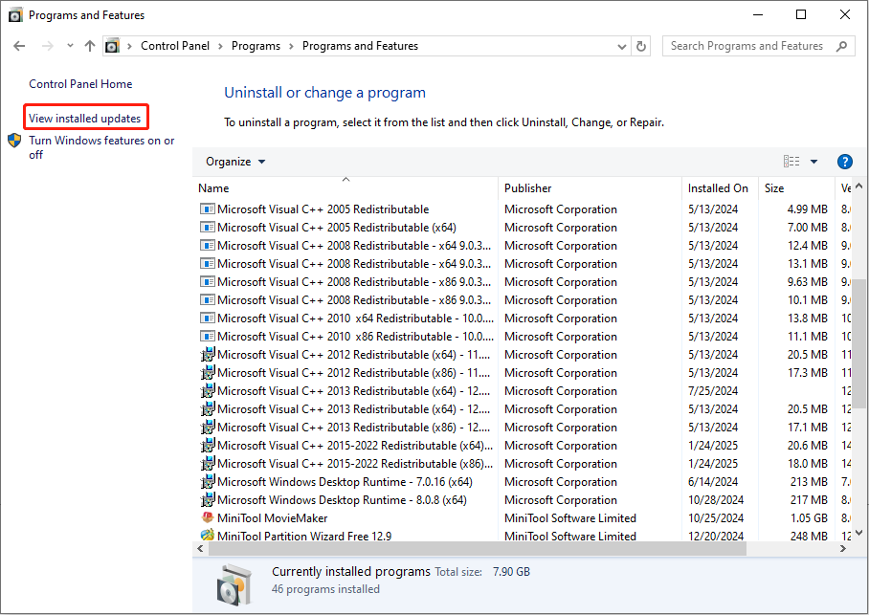This screenshot has height=615, width=869.
Task: Click the Programs and Features icon in address bar
Action: [113, 45]
